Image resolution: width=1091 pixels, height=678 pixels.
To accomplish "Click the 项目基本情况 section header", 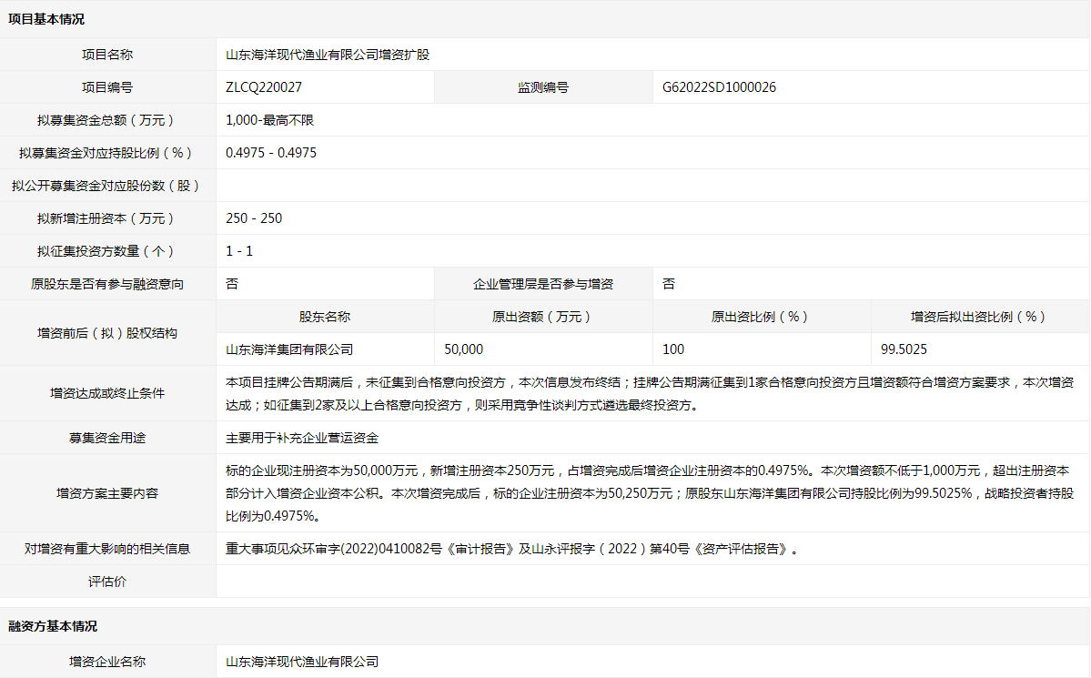I will 46,19.
